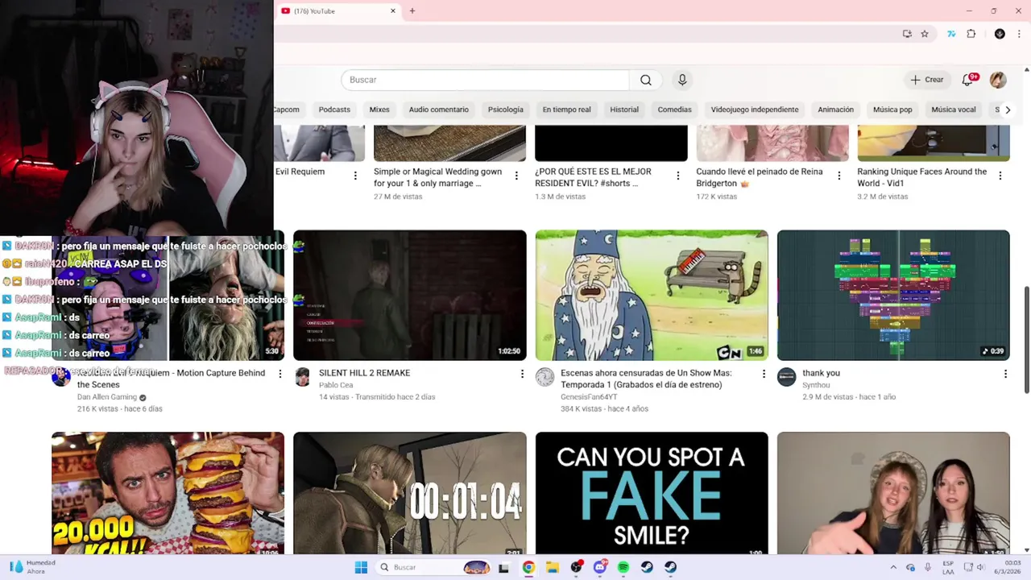Select Videojuego independiente chip
Viewport: 1031px width, 580px height.
point(755,110)
